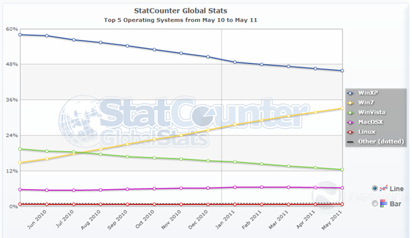Screen dimensions: 412x238
Task: Click the WinXP blue legend marker
Action: click(x=350, y=93)
